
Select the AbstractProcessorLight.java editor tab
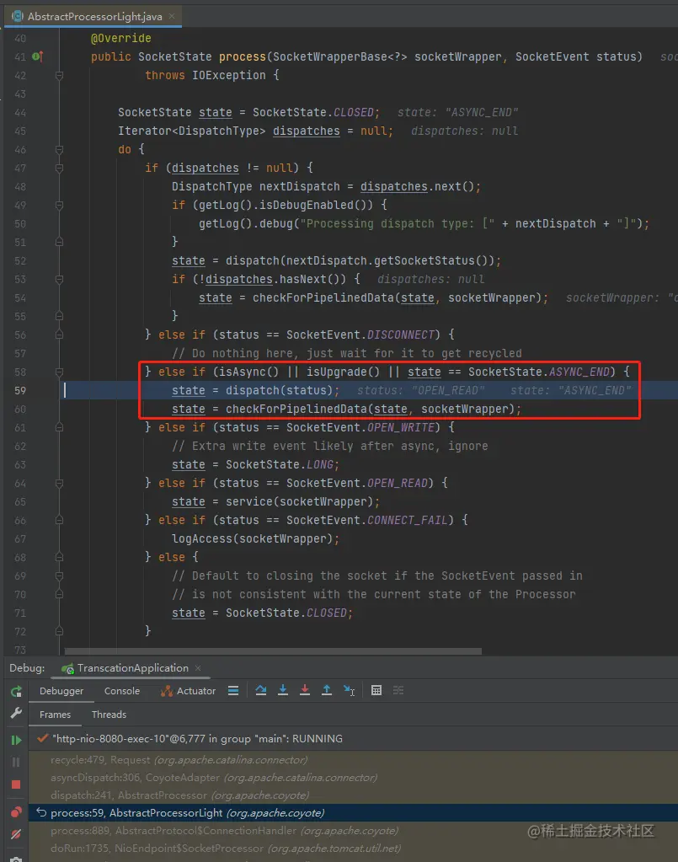coord(93,17)
